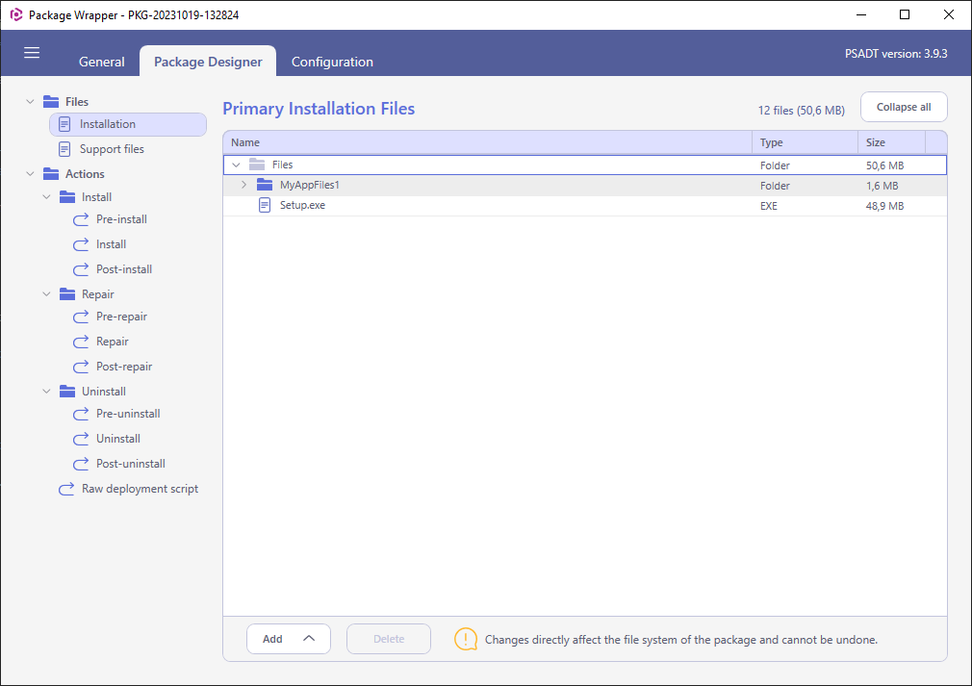
Task: Select the MyAppFiles1 row name
Action: click(x=309, y=185)
